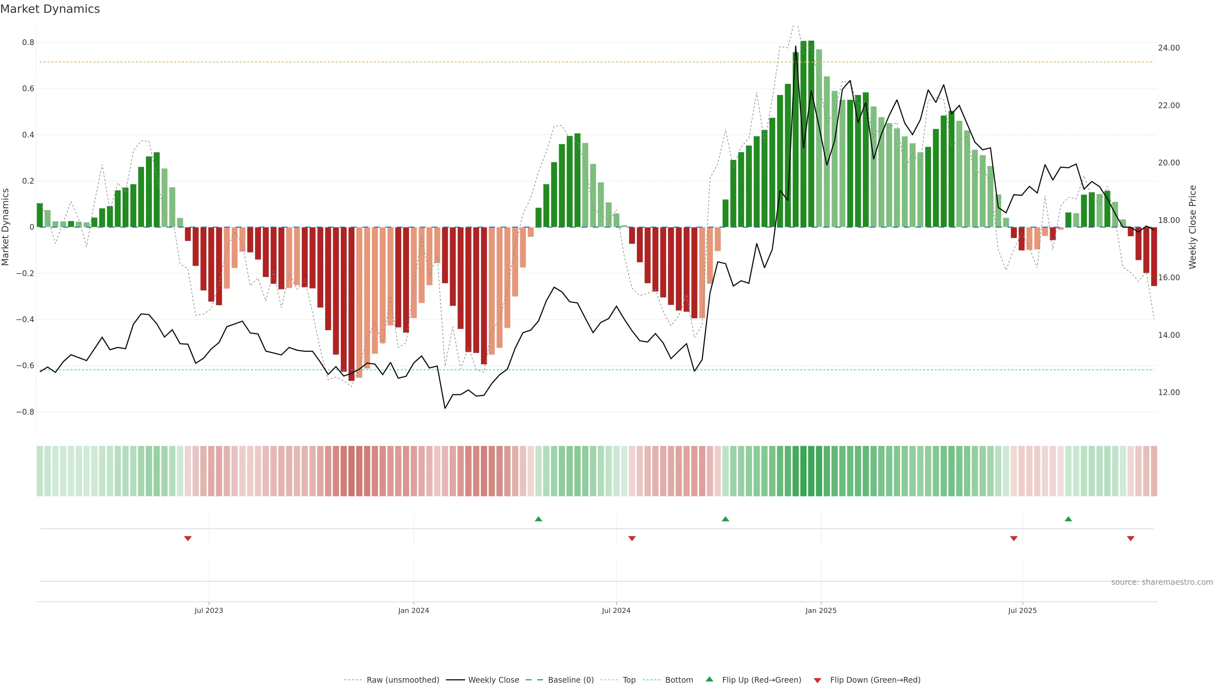Image resolution: width=1229 pixels, height=691 pixels.
Task: Click the flip-up triangle marker near October 2024
Action: click(725, 519)
